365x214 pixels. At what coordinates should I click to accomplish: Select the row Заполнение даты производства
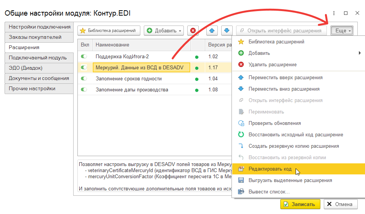coord(155,90)
